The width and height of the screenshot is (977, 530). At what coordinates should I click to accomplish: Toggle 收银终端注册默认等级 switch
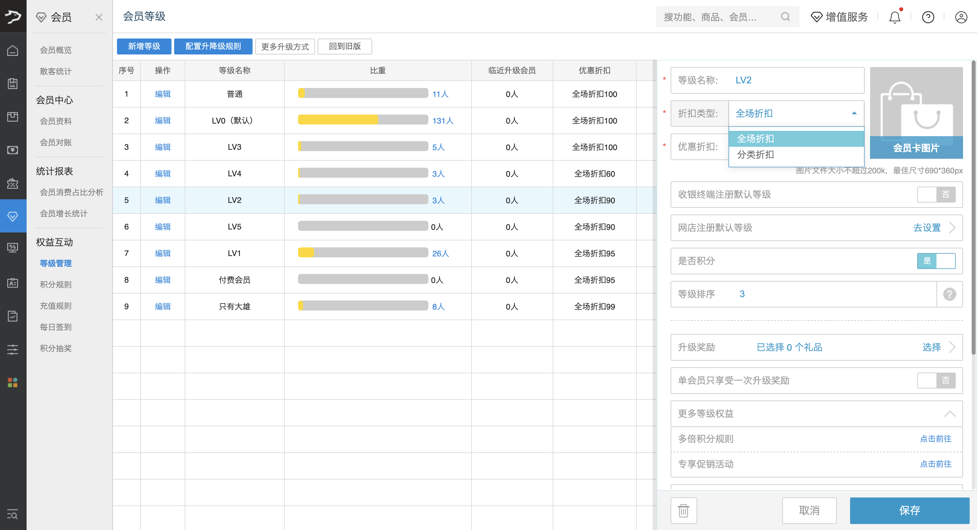936,195
